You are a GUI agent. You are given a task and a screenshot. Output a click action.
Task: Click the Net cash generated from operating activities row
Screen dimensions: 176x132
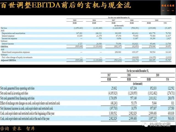click(x=87, y=88)
